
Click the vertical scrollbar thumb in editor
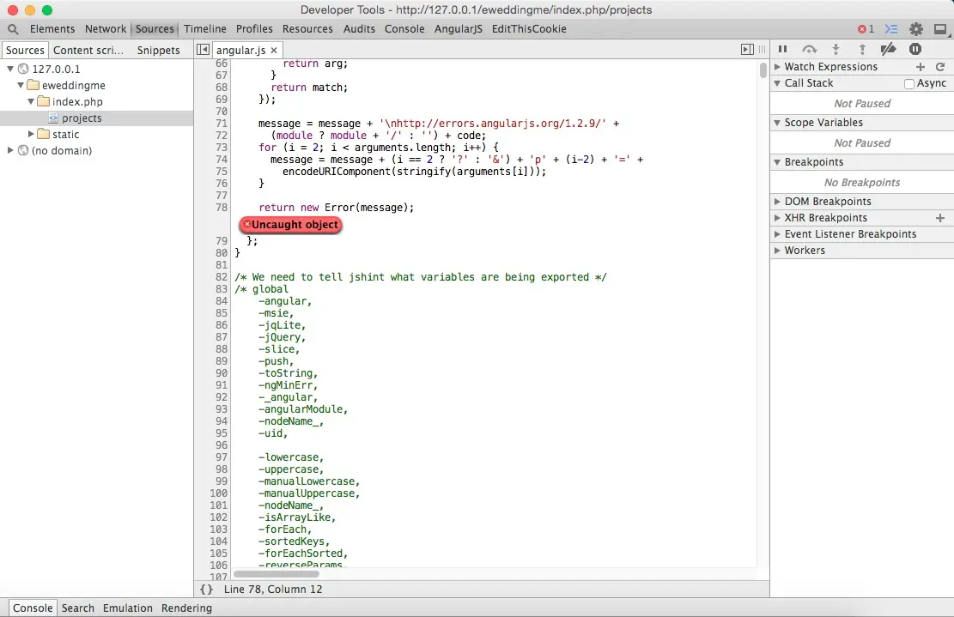[763, 70]
